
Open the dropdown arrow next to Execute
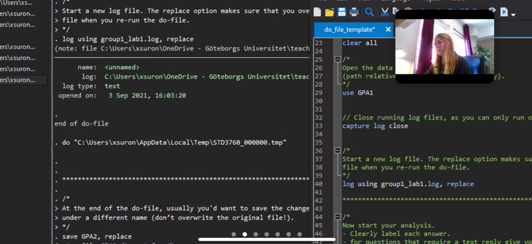click(x=513, y=15)
